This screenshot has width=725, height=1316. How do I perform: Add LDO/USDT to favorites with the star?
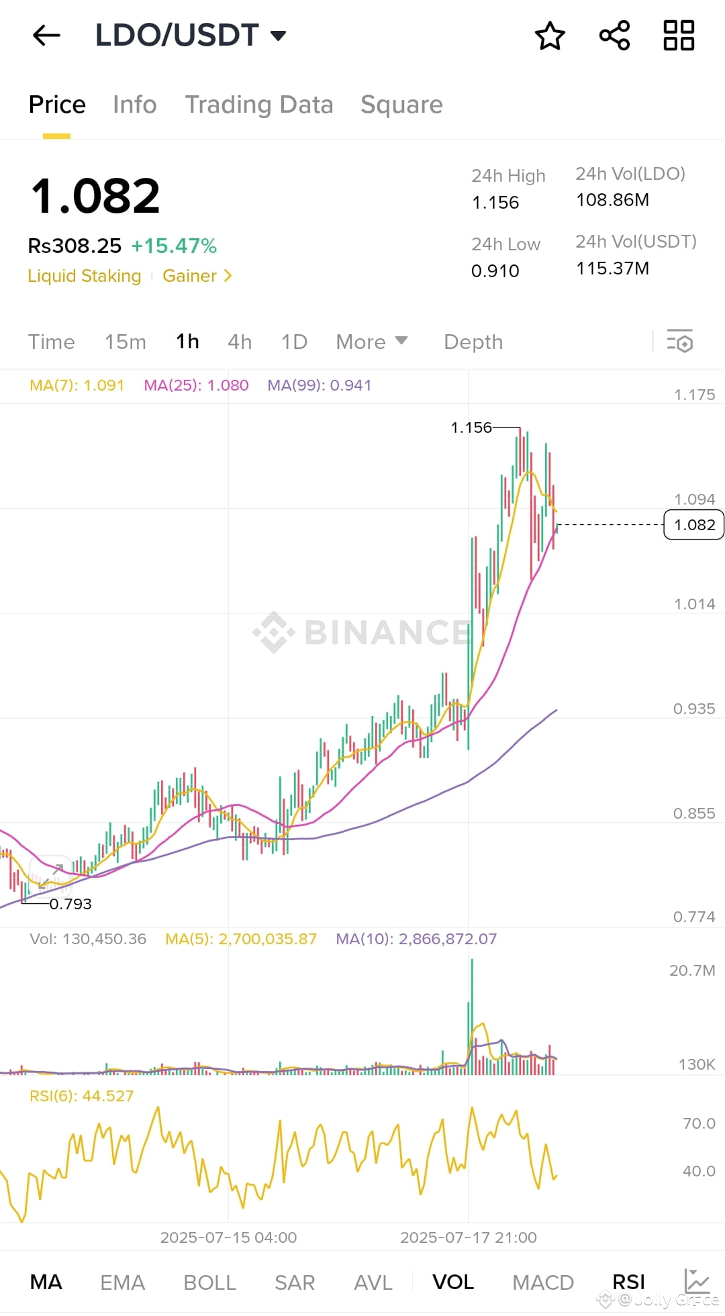549,37
